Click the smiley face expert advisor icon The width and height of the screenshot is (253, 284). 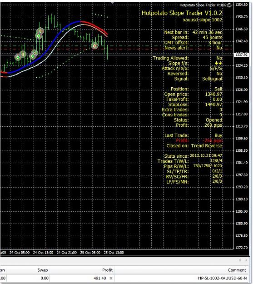click(229, 5)
